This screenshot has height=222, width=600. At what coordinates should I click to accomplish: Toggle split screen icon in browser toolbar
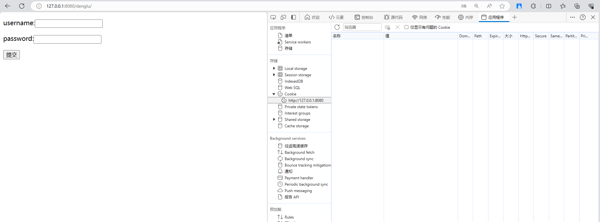pos(549,6)
